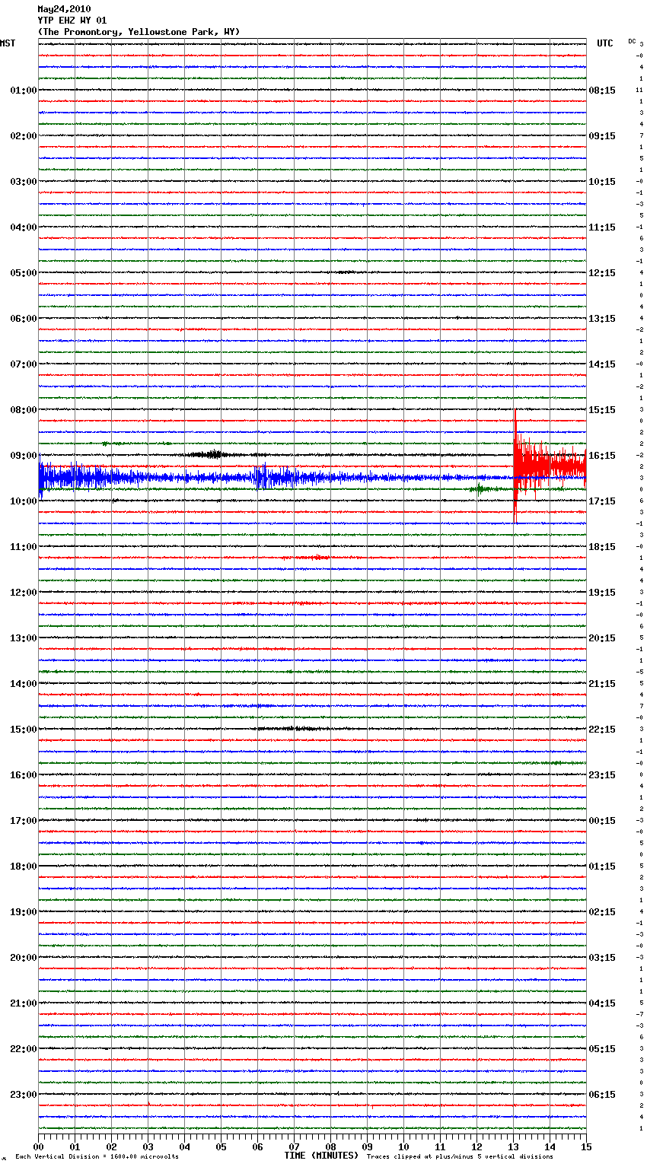Select the 07:00 MST time label
647x1167 pixels.
point(23,364)
